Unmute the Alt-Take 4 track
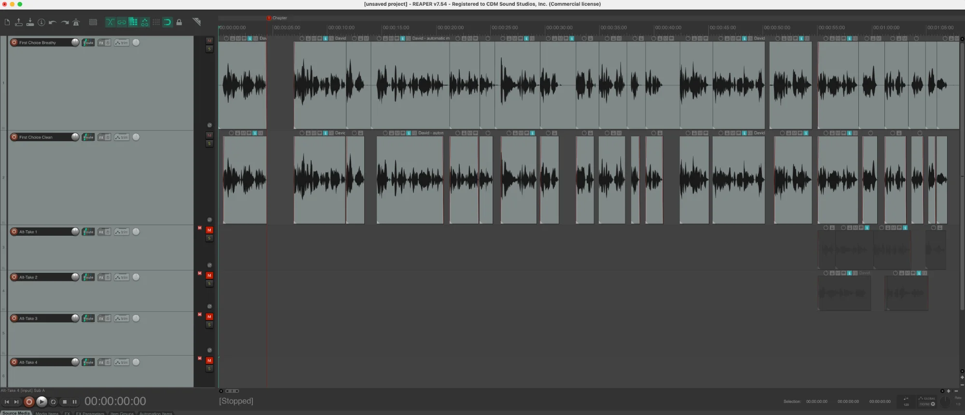Screen dimensions: 965x415 click(x=209, y=361)
